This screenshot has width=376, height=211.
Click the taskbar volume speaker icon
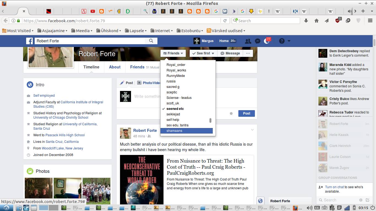[x=309, y=208]
